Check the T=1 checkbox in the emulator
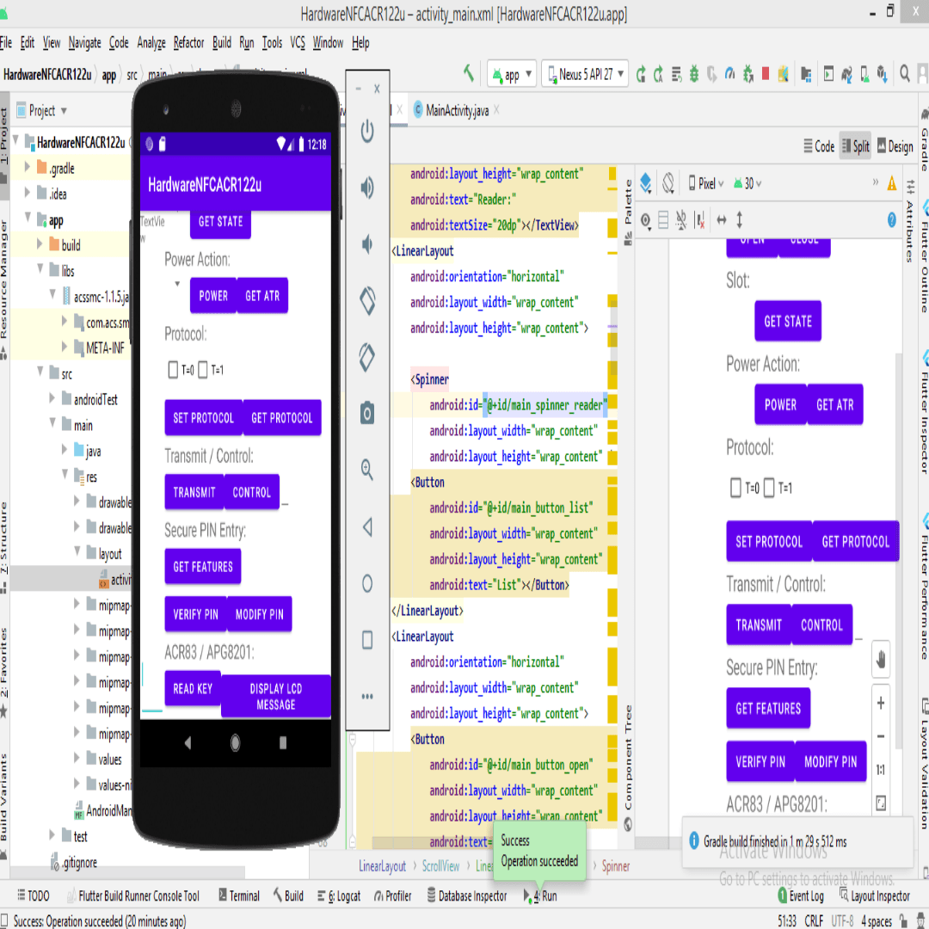929x929 pixels. 203,371
